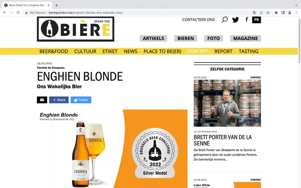301x188 pixels.
Task: Bookmark this page with the star icon
Action: tap(268, 13)
